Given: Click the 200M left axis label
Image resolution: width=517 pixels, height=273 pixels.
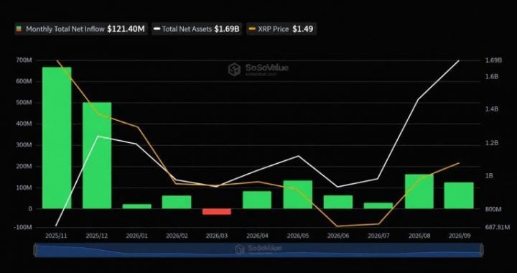Looking at the screenshot, I should pos(24,167).
